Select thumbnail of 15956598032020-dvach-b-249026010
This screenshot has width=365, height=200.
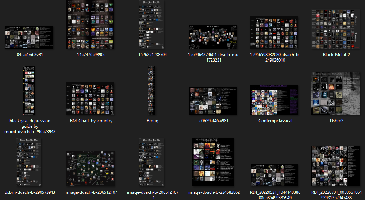[274, 32]
